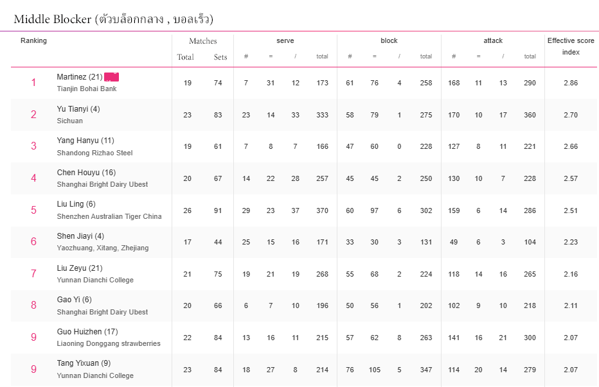Open Gao Yi (6) player entry
This screenshot has height=387, width=599.
(x=74, y=300)
